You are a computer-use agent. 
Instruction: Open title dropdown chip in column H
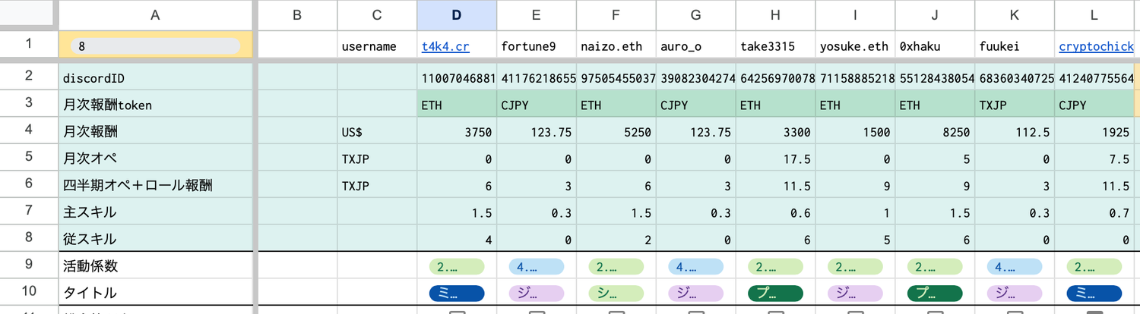[775, 293]
